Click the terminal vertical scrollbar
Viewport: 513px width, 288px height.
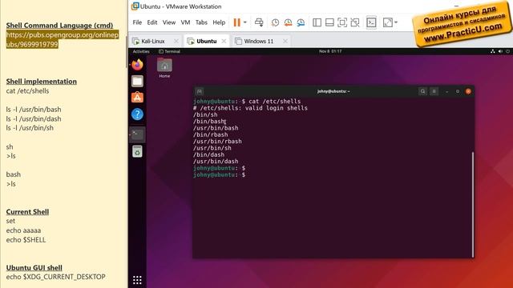[x=472, y=205]
